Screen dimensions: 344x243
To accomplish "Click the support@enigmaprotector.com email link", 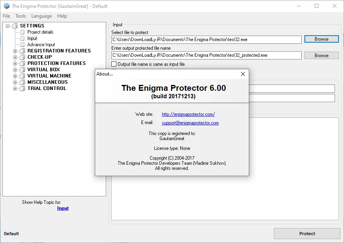I will (190, 123).
